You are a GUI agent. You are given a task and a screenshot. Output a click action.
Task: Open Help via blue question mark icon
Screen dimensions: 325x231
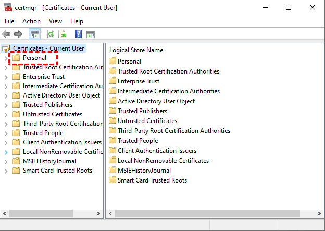pyautogui.click(x=78, y=34)
